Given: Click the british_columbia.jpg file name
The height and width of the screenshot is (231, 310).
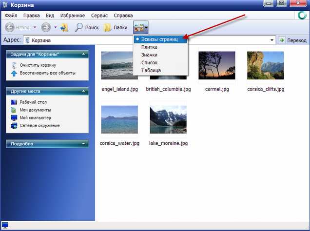Looking at the screenshot, I should coord(169,89).
